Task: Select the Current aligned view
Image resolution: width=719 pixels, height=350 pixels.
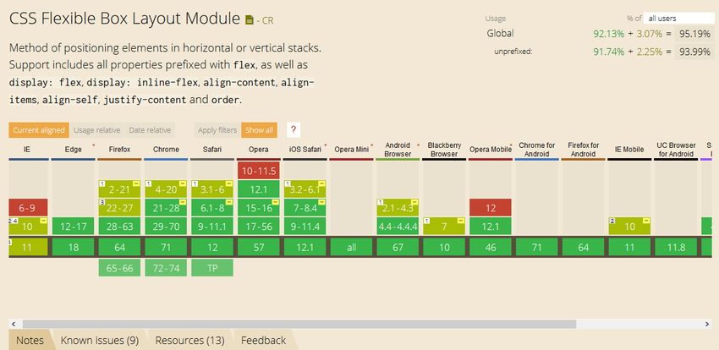Action: [x=39, y=130]
